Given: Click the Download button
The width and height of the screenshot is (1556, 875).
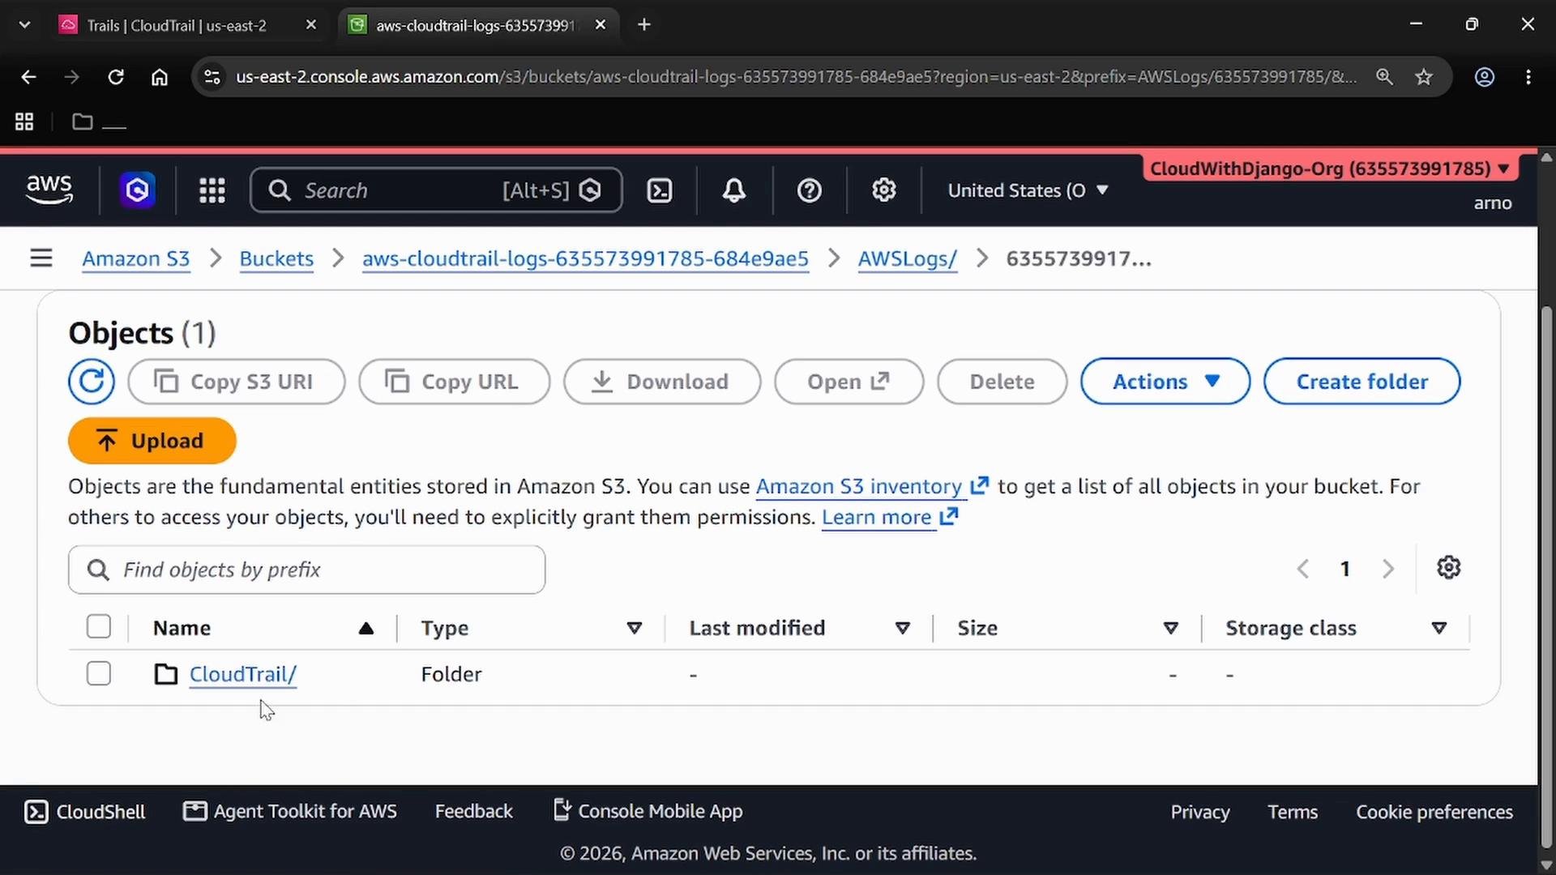Looking at the screenshot, I should click(662, 382).
